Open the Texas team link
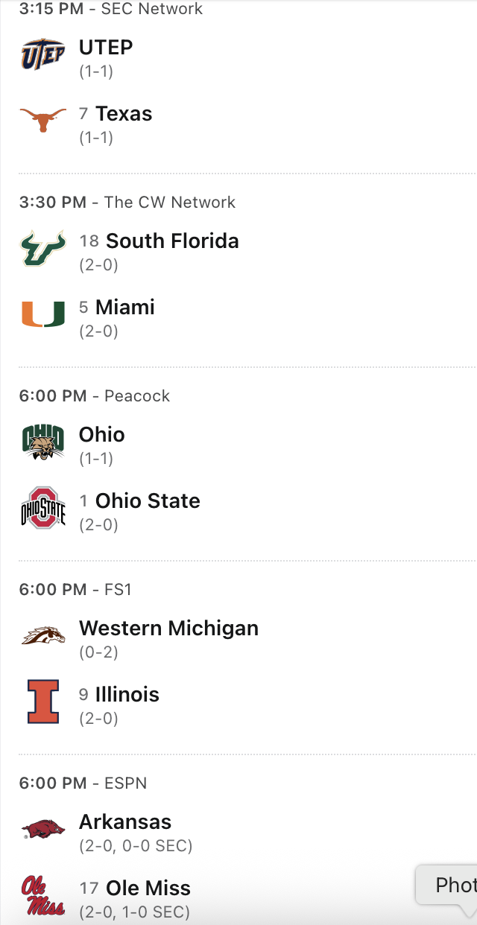477x925 pixels. click(124, 114)
